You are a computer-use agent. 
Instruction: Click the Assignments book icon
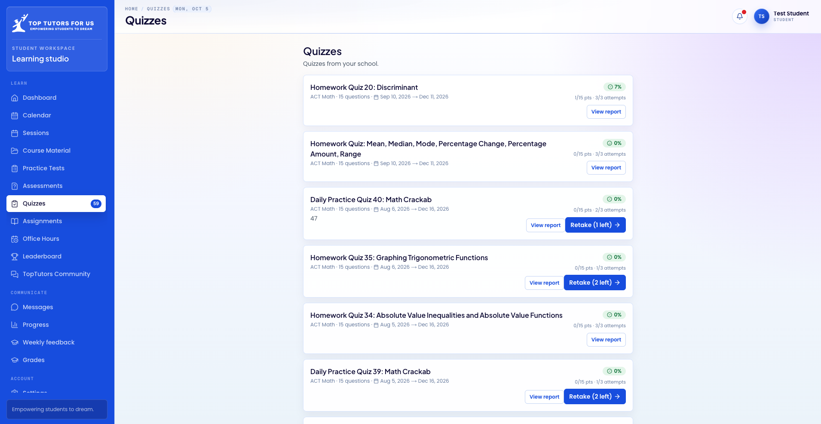tap(15, 221)
